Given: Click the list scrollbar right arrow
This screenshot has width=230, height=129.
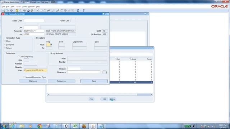Looking at the screenshot, I should (x=152, y=95).
